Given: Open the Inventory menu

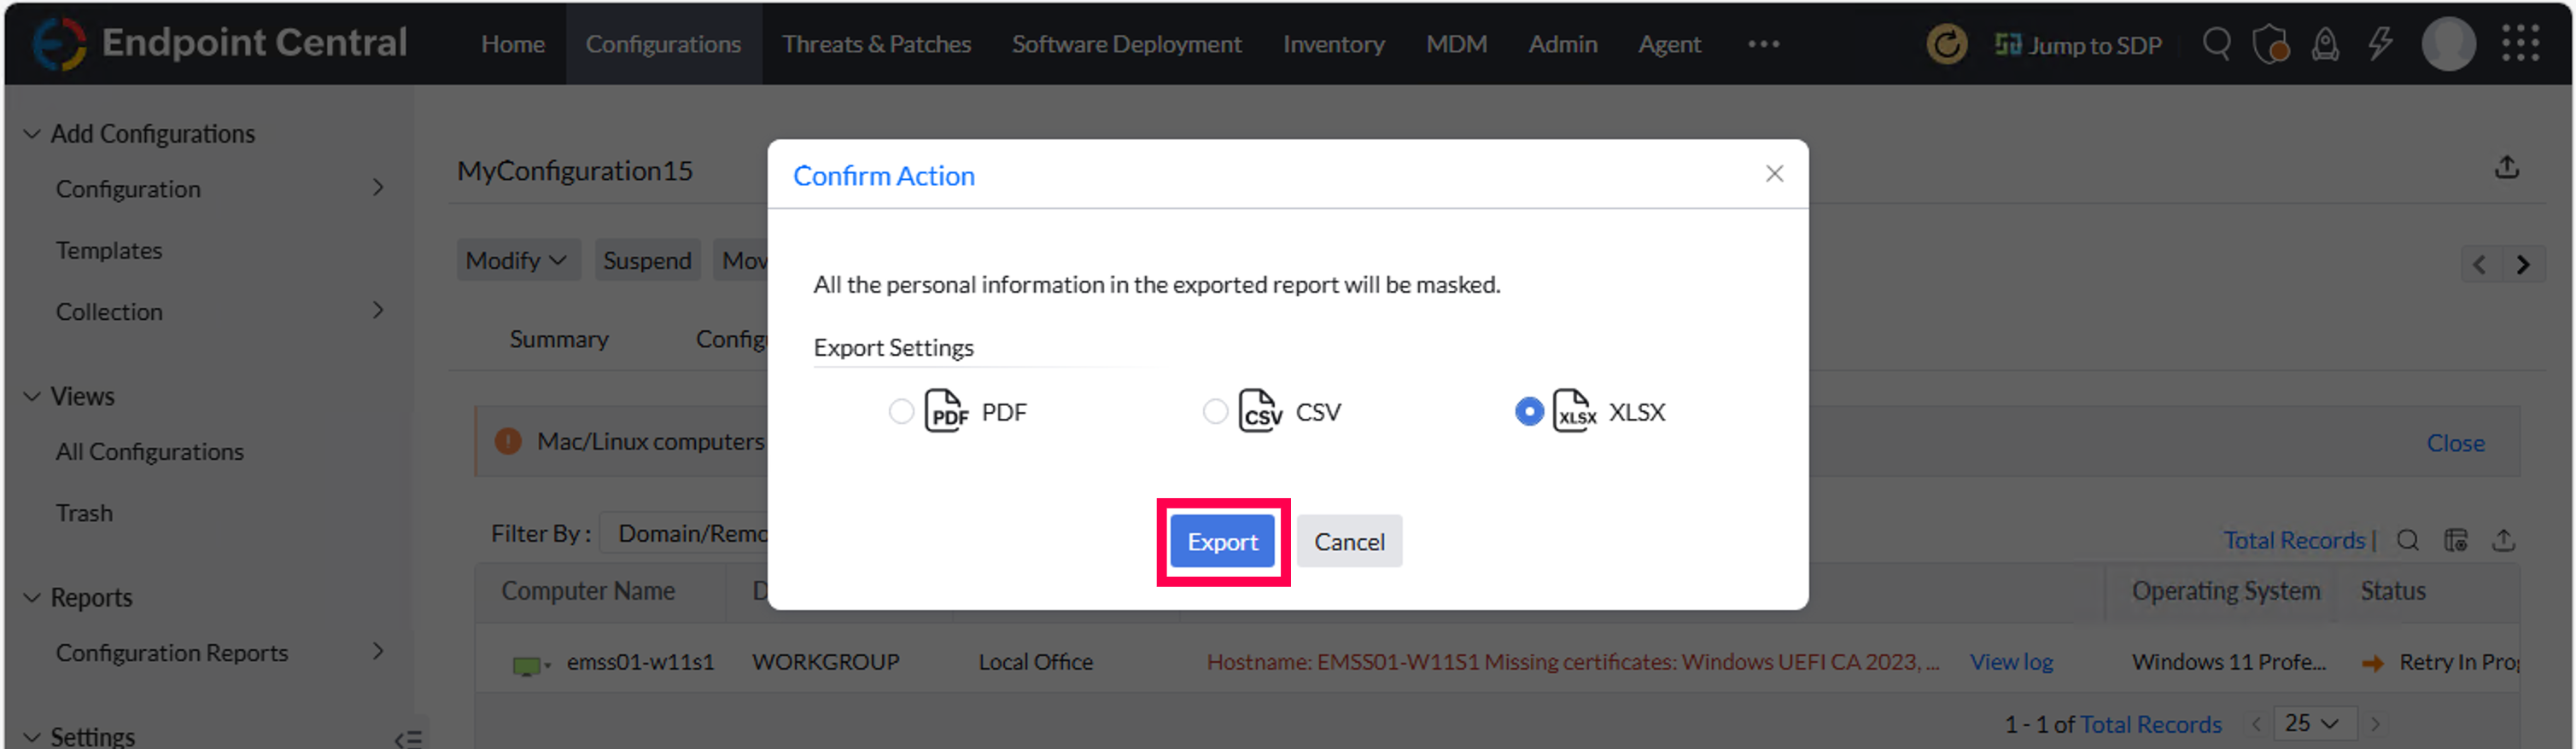Looking at the screenshot, I should coord(1333,44).
